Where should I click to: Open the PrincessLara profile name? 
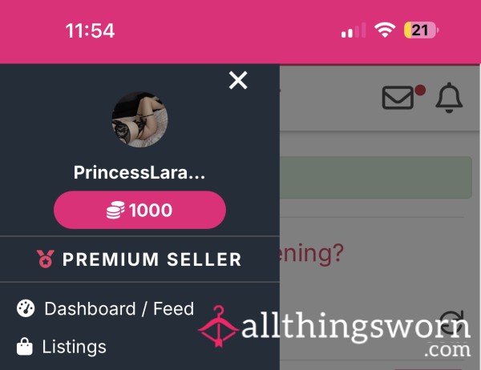coord(139,172)
